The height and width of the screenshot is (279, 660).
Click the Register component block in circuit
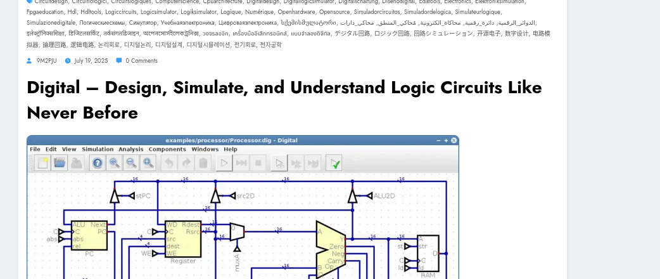coord(182,239)
